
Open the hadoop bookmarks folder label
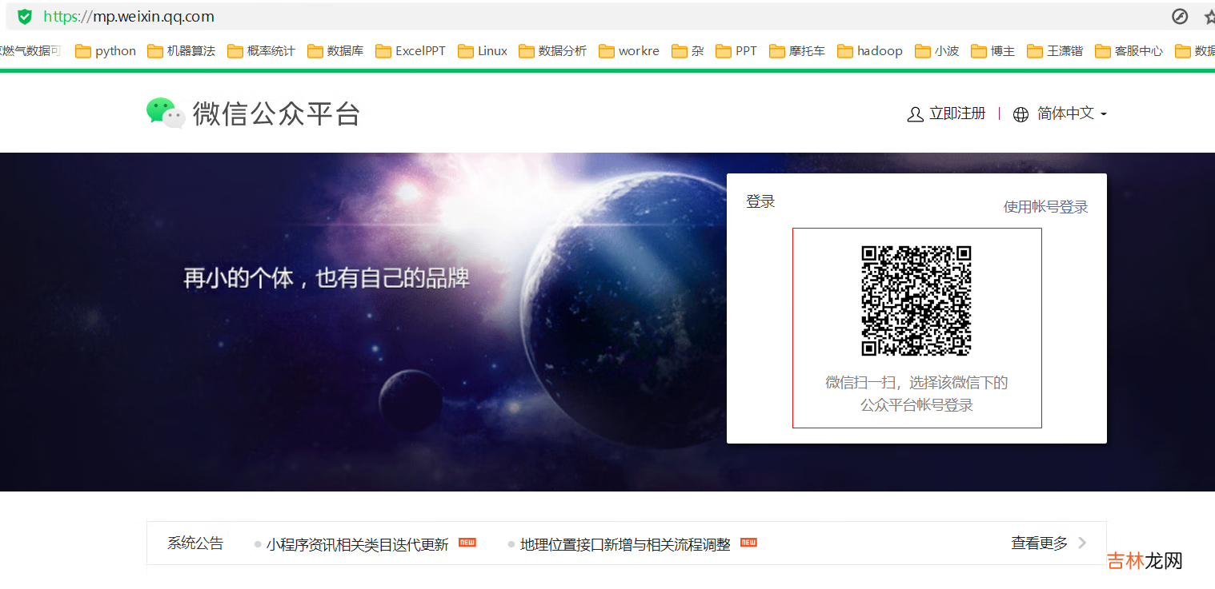click(x=880, y=51)
